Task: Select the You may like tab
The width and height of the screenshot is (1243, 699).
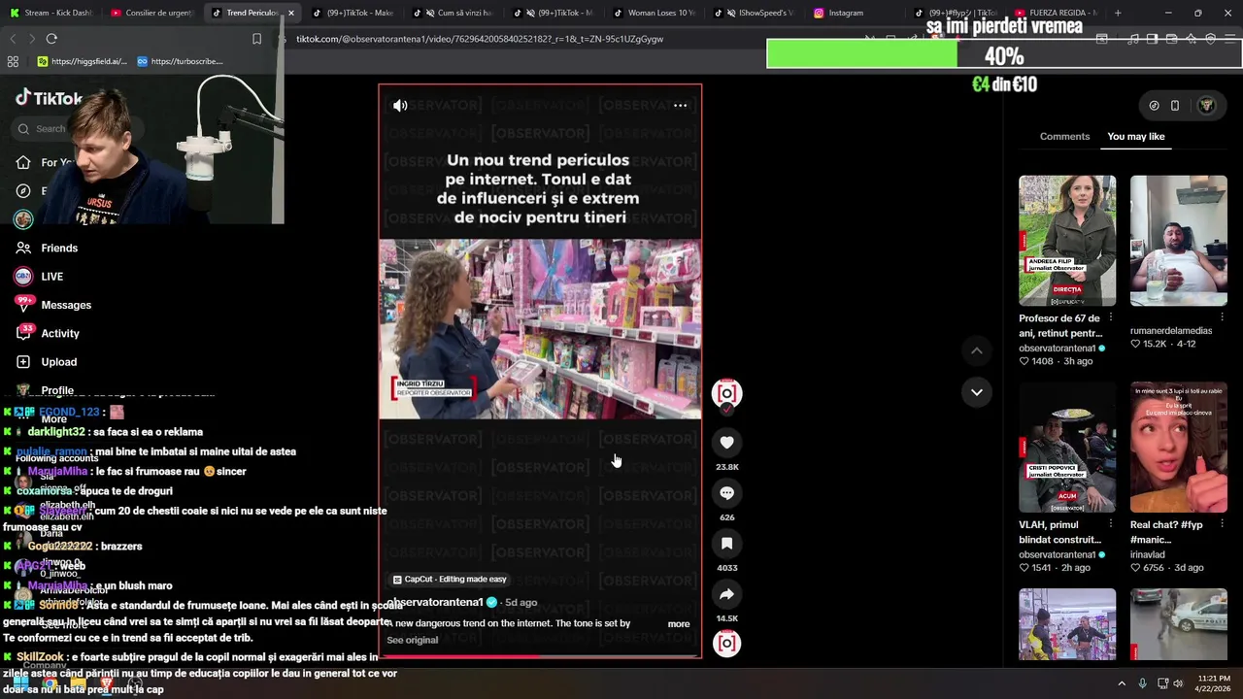Action: click(1135, 136)
